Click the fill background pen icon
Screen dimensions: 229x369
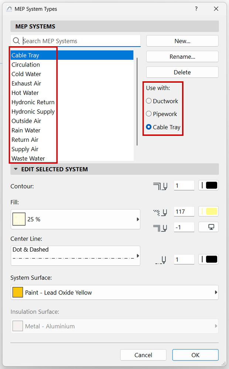point(160,228)
